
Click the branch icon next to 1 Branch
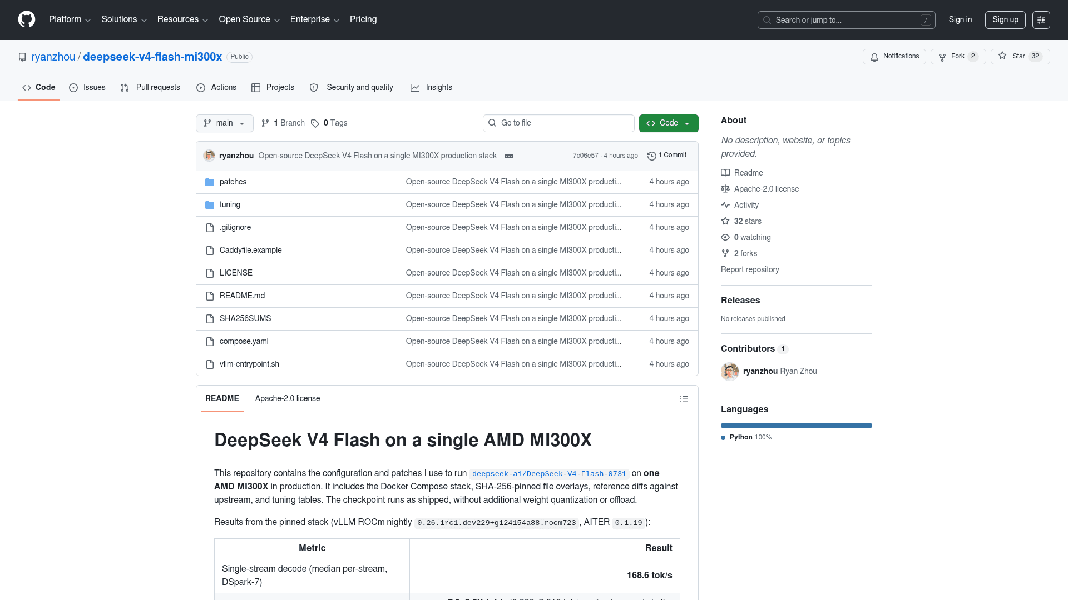[x=265, y=123]
